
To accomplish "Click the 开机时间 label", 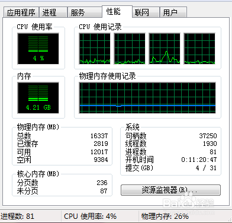I will click(x=139, y=160).
